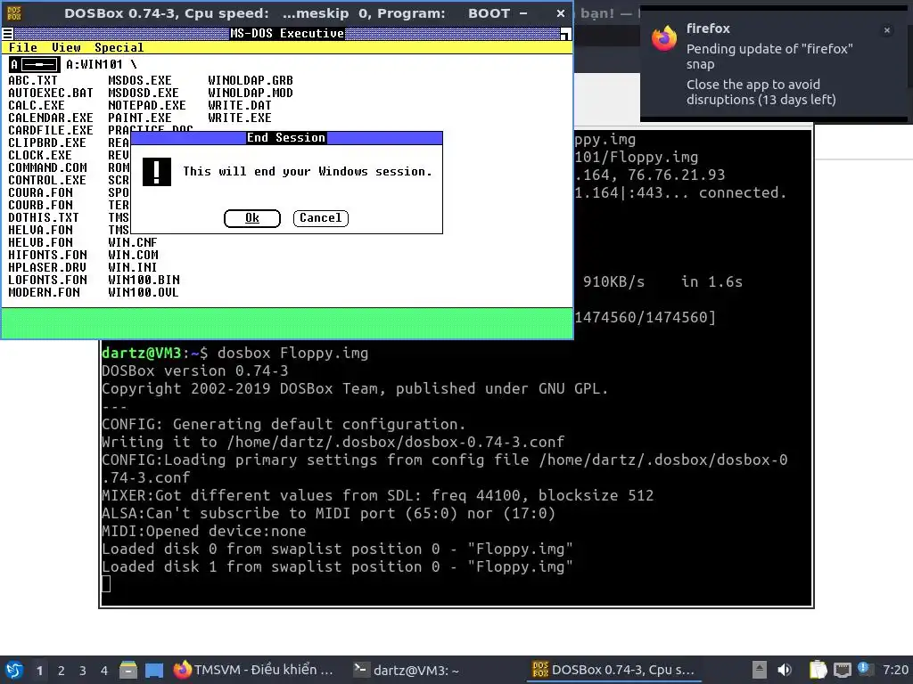Switch to workspace 2 in the taskbar
913x684 pixels.
click(x=62, y=671)
